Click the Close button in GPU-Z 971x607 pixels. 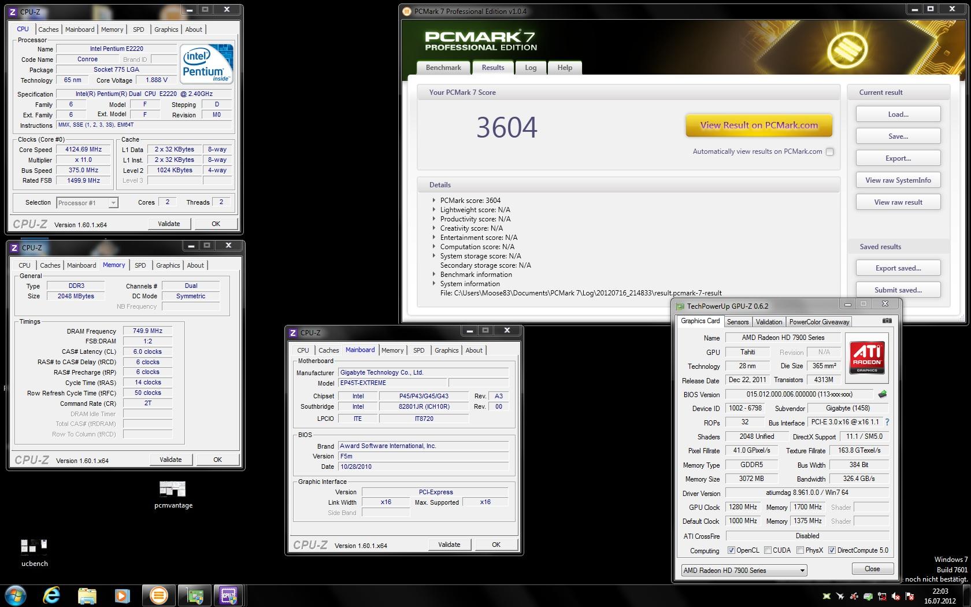pyautogui.click(x=872, y=569)
